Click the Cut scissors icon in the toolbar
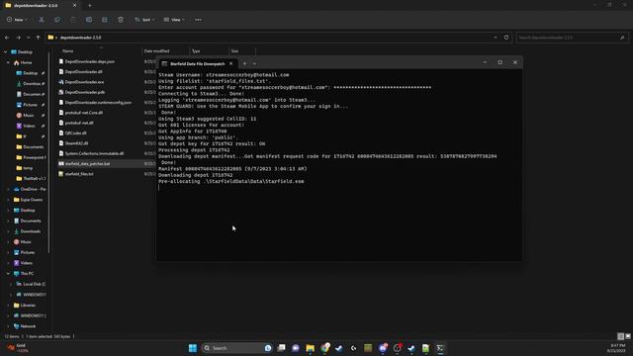 click(x=42, y=20)
